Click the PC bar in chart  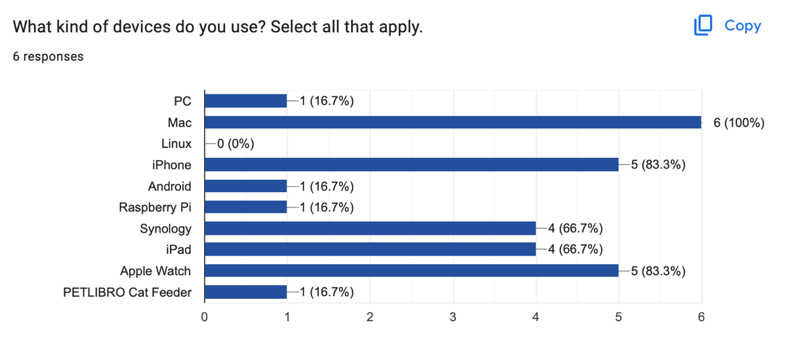click(245, 101)
